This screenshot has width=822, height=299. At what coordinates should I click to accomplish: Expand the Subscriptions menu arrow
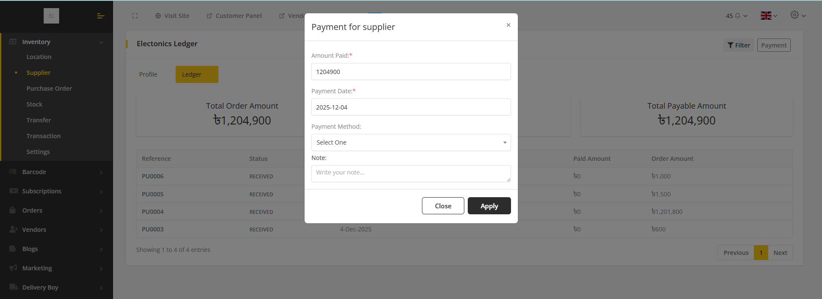102,192
